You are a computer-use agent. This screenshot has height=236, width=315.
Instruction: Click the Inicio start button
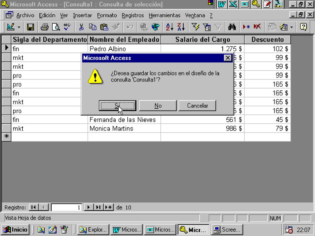click(x=15, y=230)
